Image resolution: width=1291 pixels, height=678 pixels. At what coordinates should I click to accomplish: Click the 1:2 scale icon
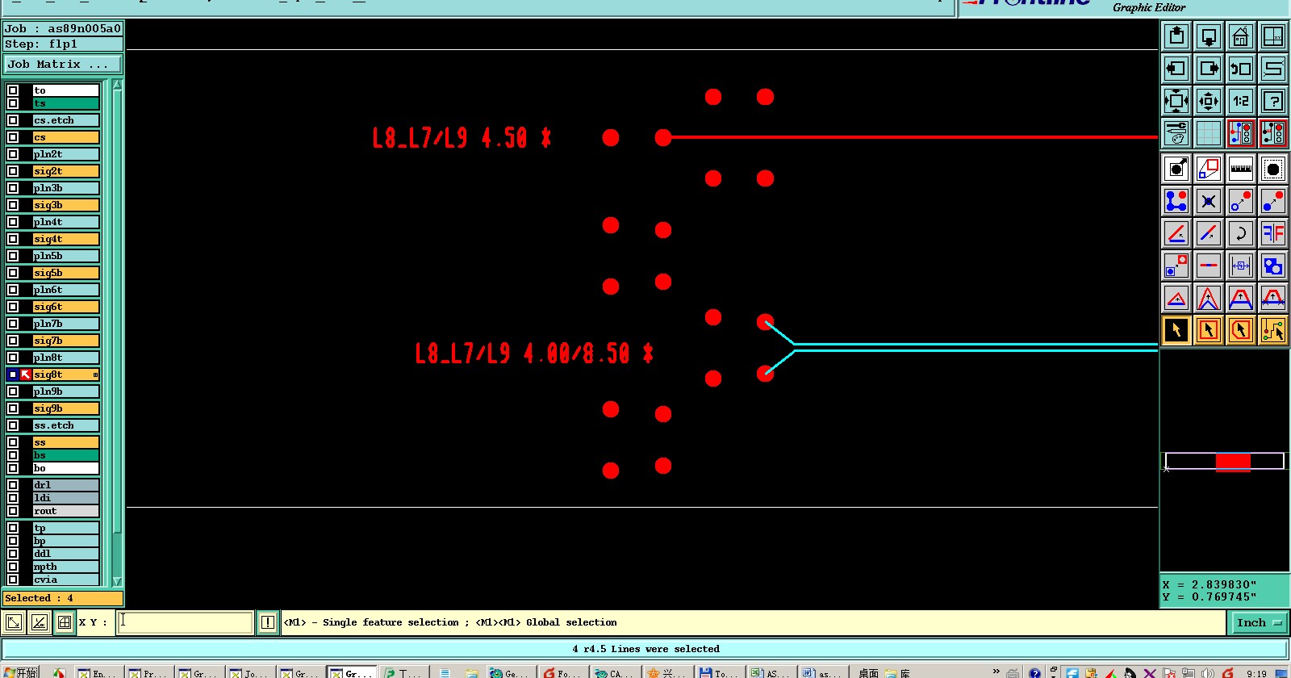[1241, 101]
